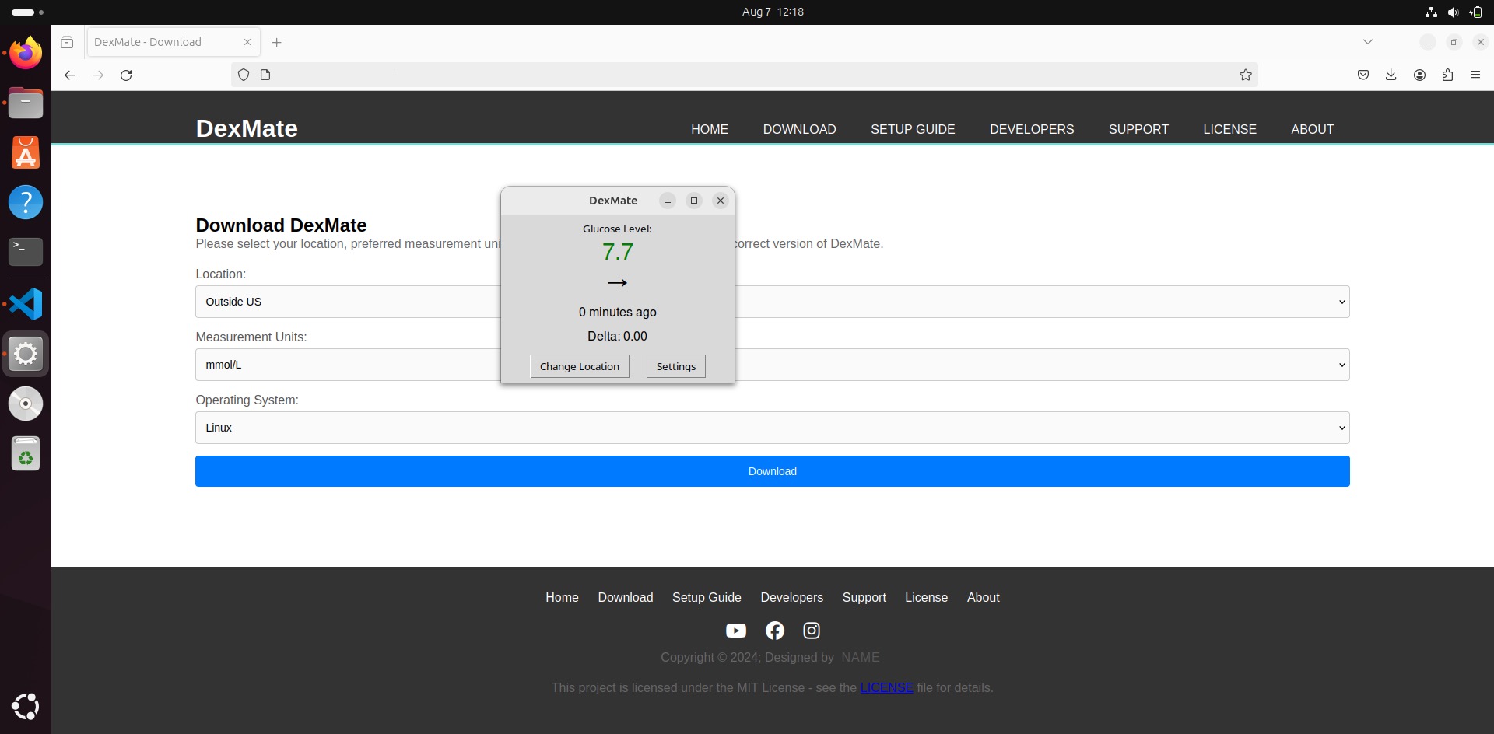Launch Ubuntu Software from the dock

click(26, 152)
